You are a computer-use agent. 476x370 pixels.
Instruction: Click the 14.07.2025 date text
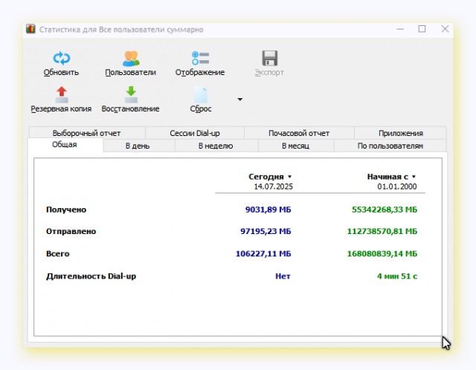point(273,186)
